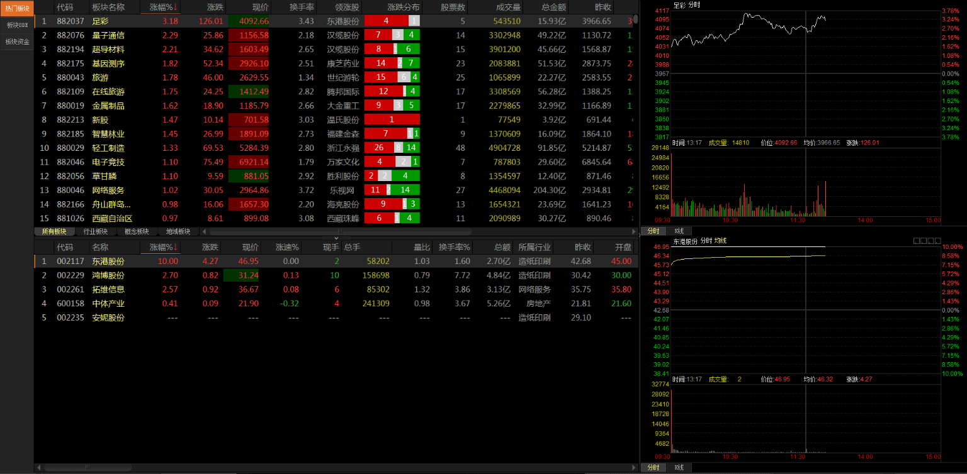Screen dimensions: 967x474
Task: Select the 超导材料 sector row
Action: (x=334, y=49)
